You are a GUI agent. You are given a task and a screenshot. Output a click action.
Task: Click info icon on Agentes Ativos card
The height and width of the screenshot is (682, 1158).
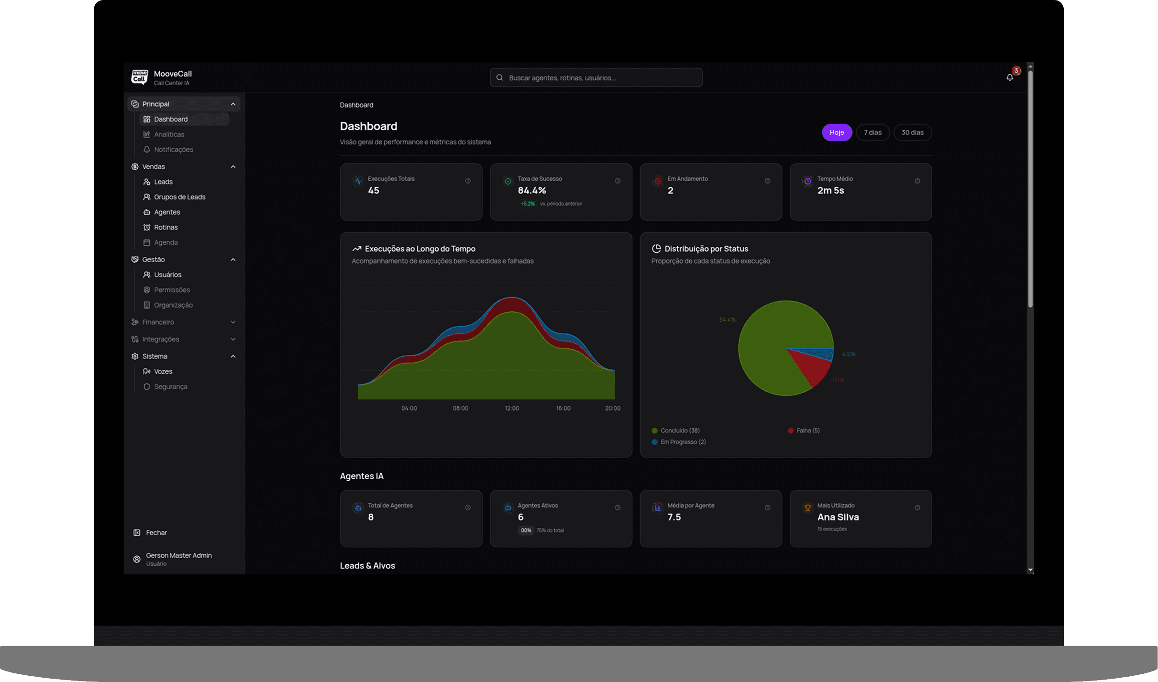click(618, 507)
